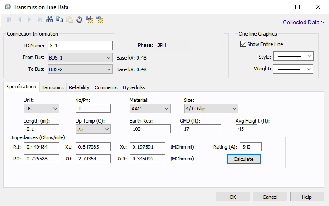
Task: Click the Paste clipboard icon
Action: (x=70, y=19)
